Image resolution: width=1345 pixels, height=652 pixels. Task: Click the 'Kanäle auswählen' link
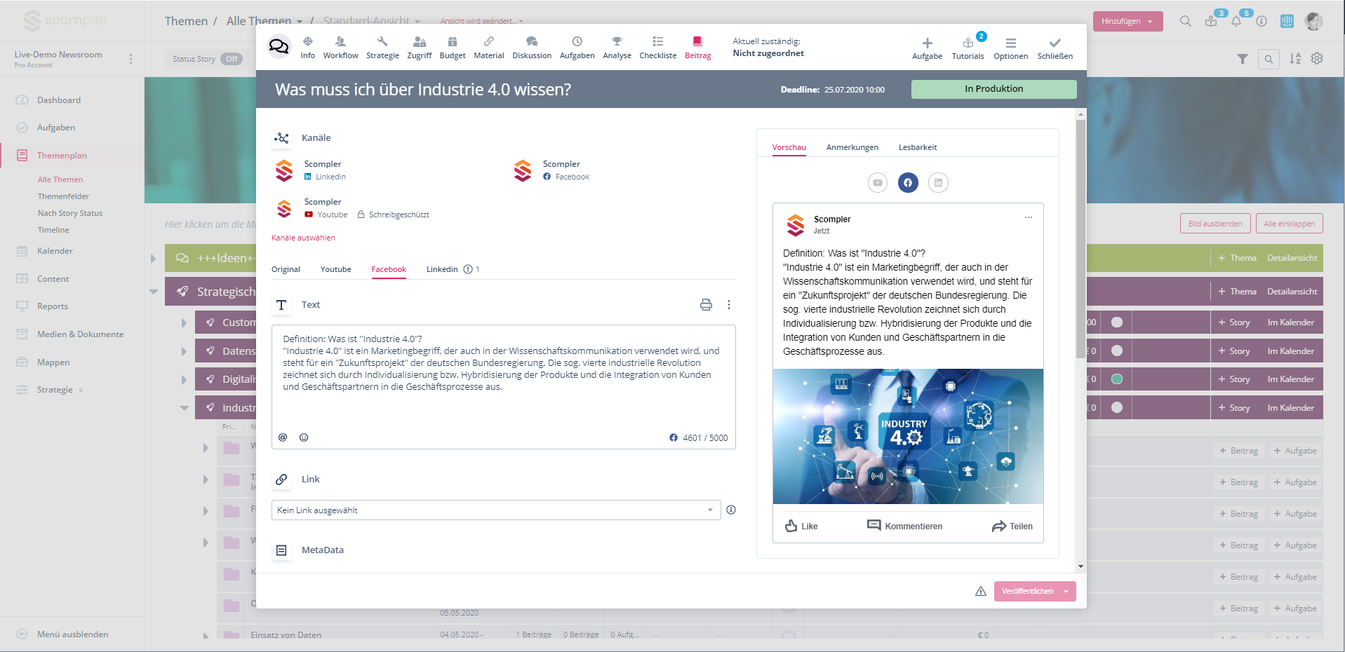pyautogui.click(x=303, y=238)
